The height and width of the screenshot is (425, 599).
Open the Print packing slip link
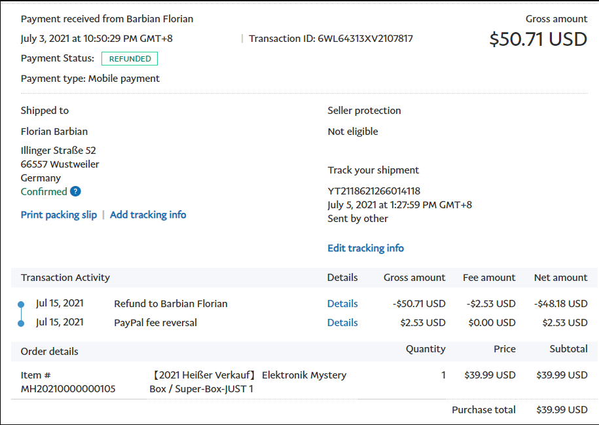tap(59, 215)
